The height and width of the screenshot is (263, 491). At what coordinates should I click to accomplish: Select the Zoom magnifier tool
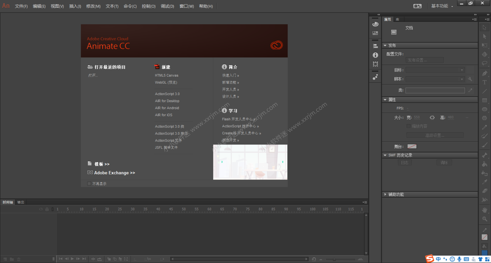click(484, 219)
